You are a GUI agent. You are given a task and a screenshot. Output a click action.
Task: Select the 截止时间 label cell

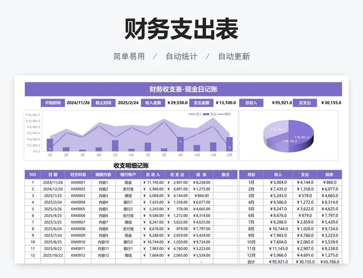click(103, 103)
